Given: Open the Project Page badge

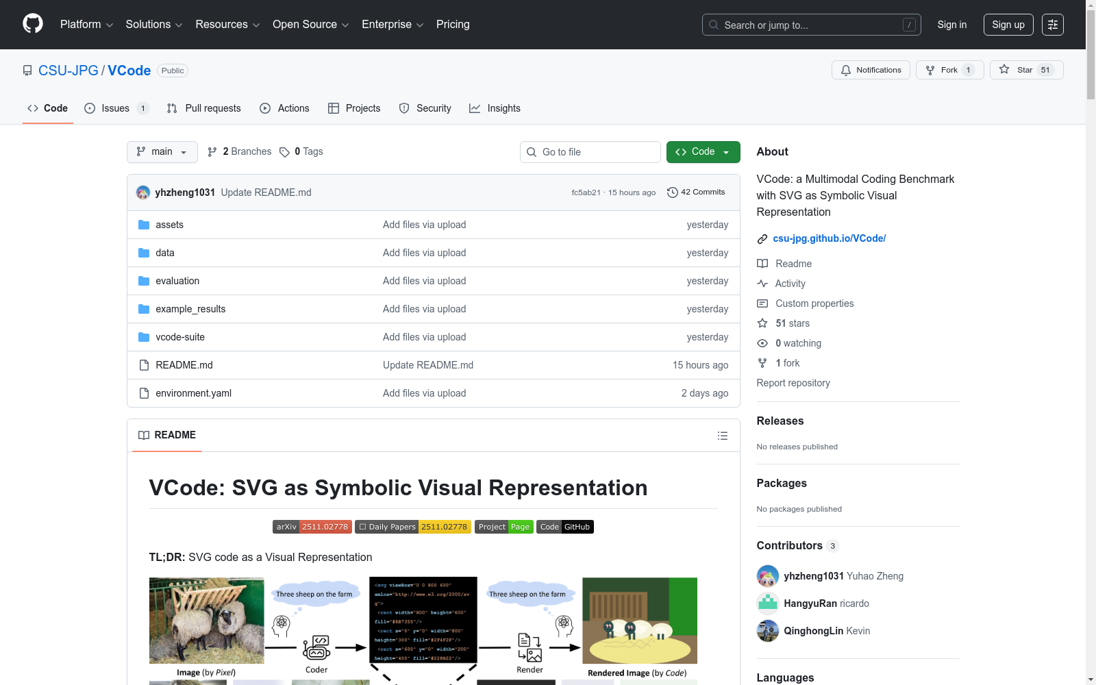Looking at the screenshot, I should click(504, 527).
